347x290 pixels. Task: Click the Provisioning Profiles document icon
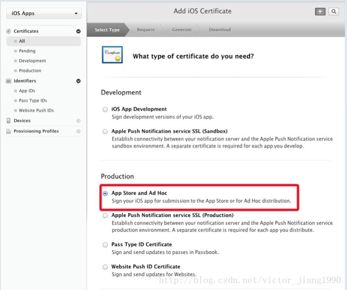[x=8, y=131]
